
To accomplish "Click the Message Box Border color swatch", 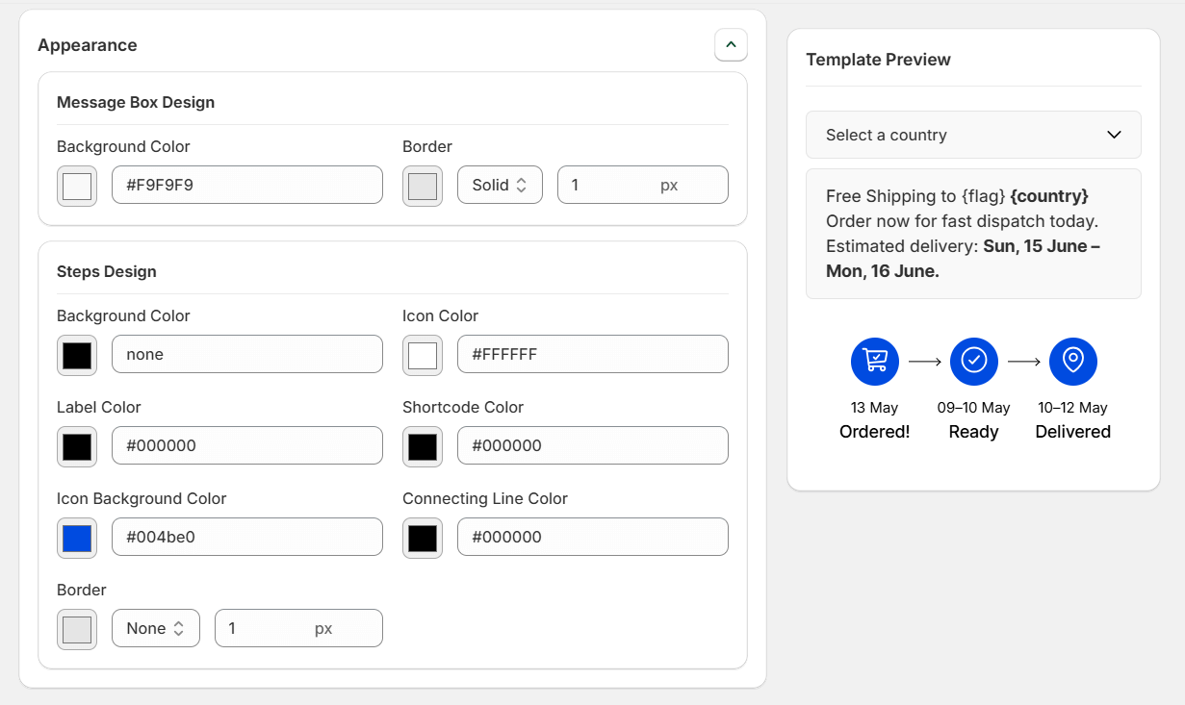I will (422, 186).
